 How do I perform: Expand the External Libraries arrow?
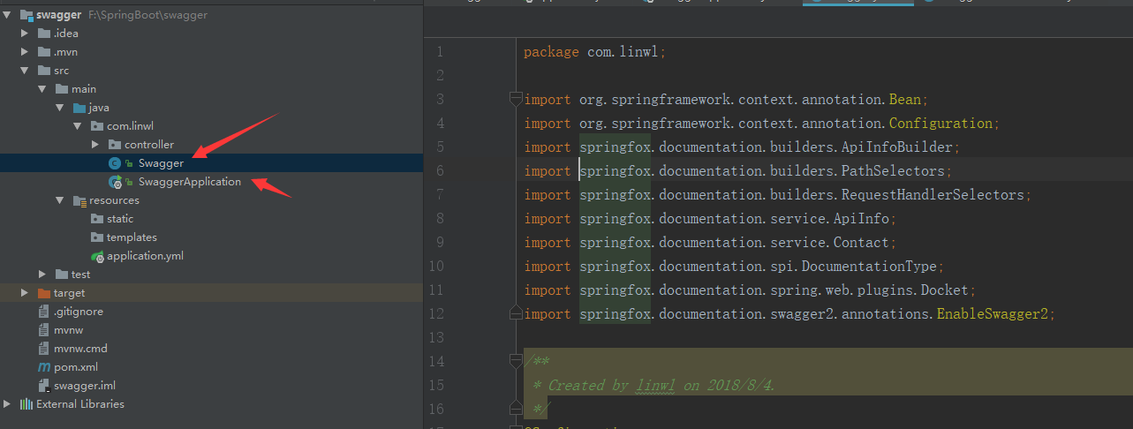[x=7, y=404]
